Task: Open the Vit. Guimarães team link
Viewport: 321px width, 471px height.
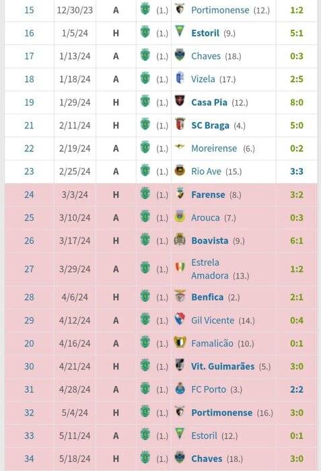Action: (x=223, y=367)
